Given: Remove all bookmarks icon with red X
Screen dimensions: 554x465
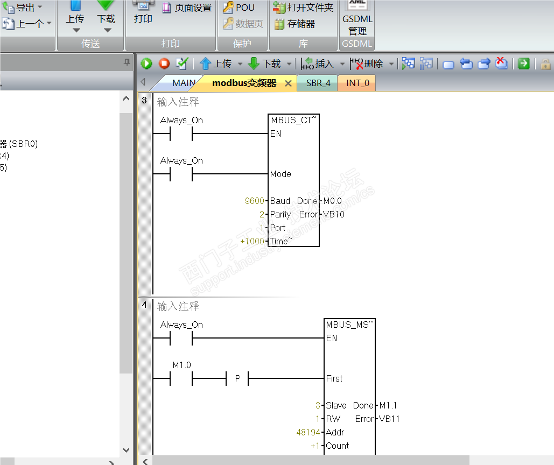Looking at the screenshot, I should pos(502,64).
